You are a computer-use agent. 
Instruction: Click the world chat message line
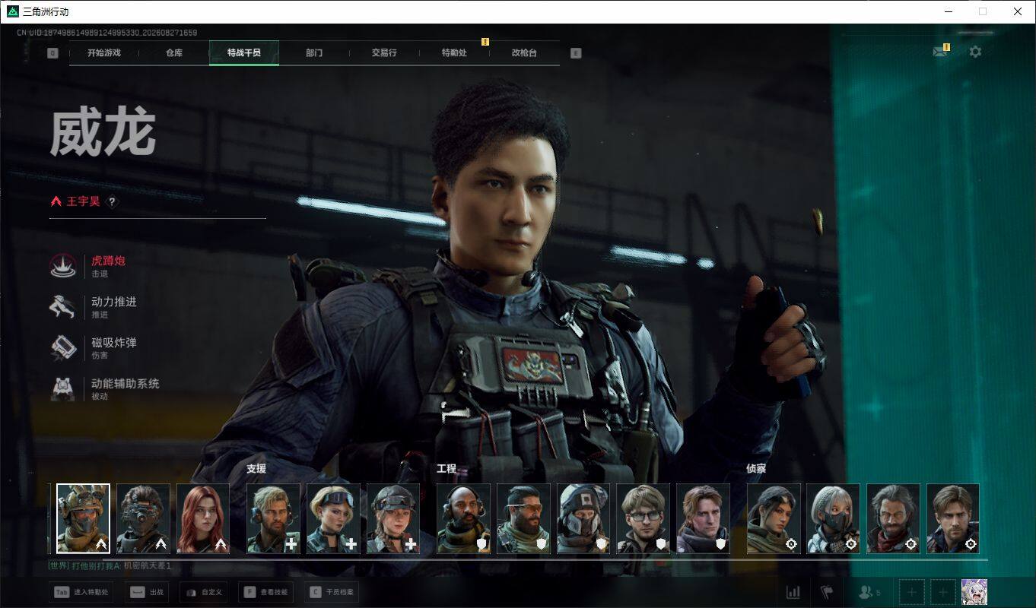[x=110, y=566]
